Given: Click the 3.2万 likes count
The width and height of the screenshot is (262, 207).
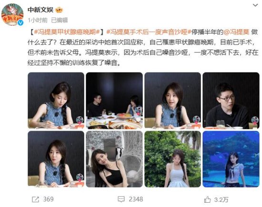Looking at the screenshot, I should click(x=221, y=199).
